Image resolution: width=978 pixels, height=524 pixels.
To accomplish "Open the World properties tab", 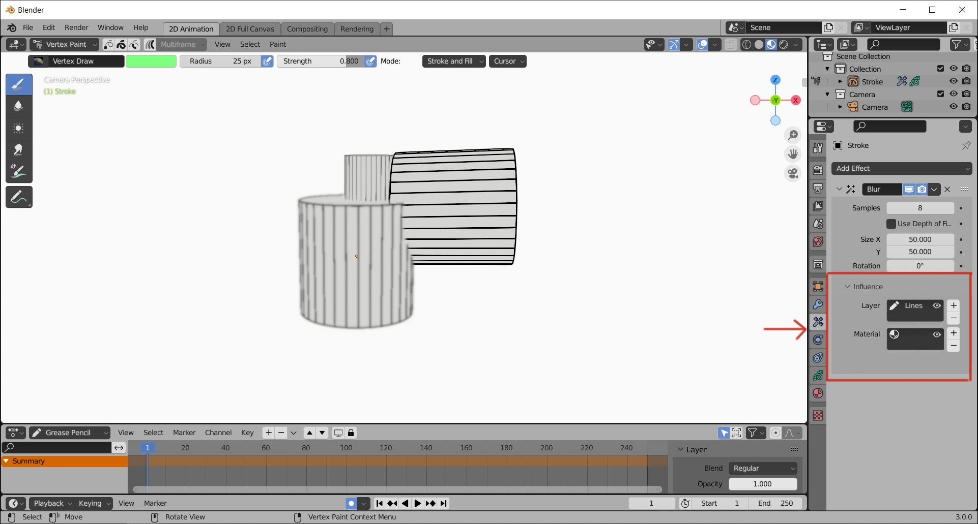I will 818,241.
